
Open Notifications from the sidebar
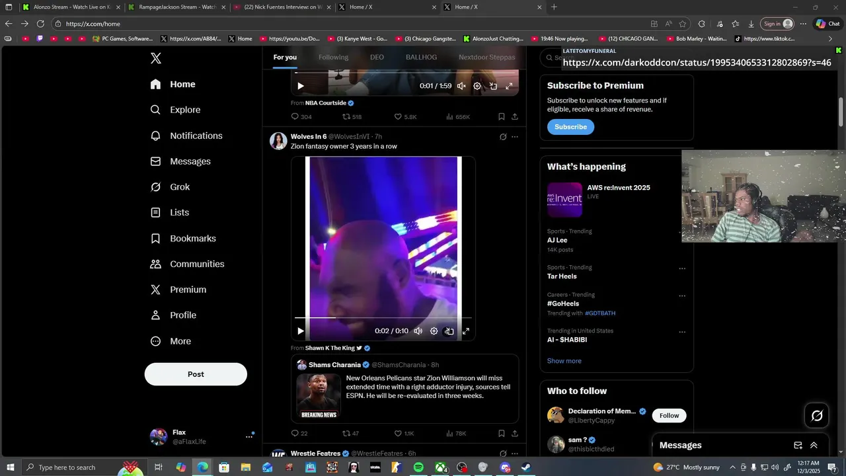coord(186,136)
